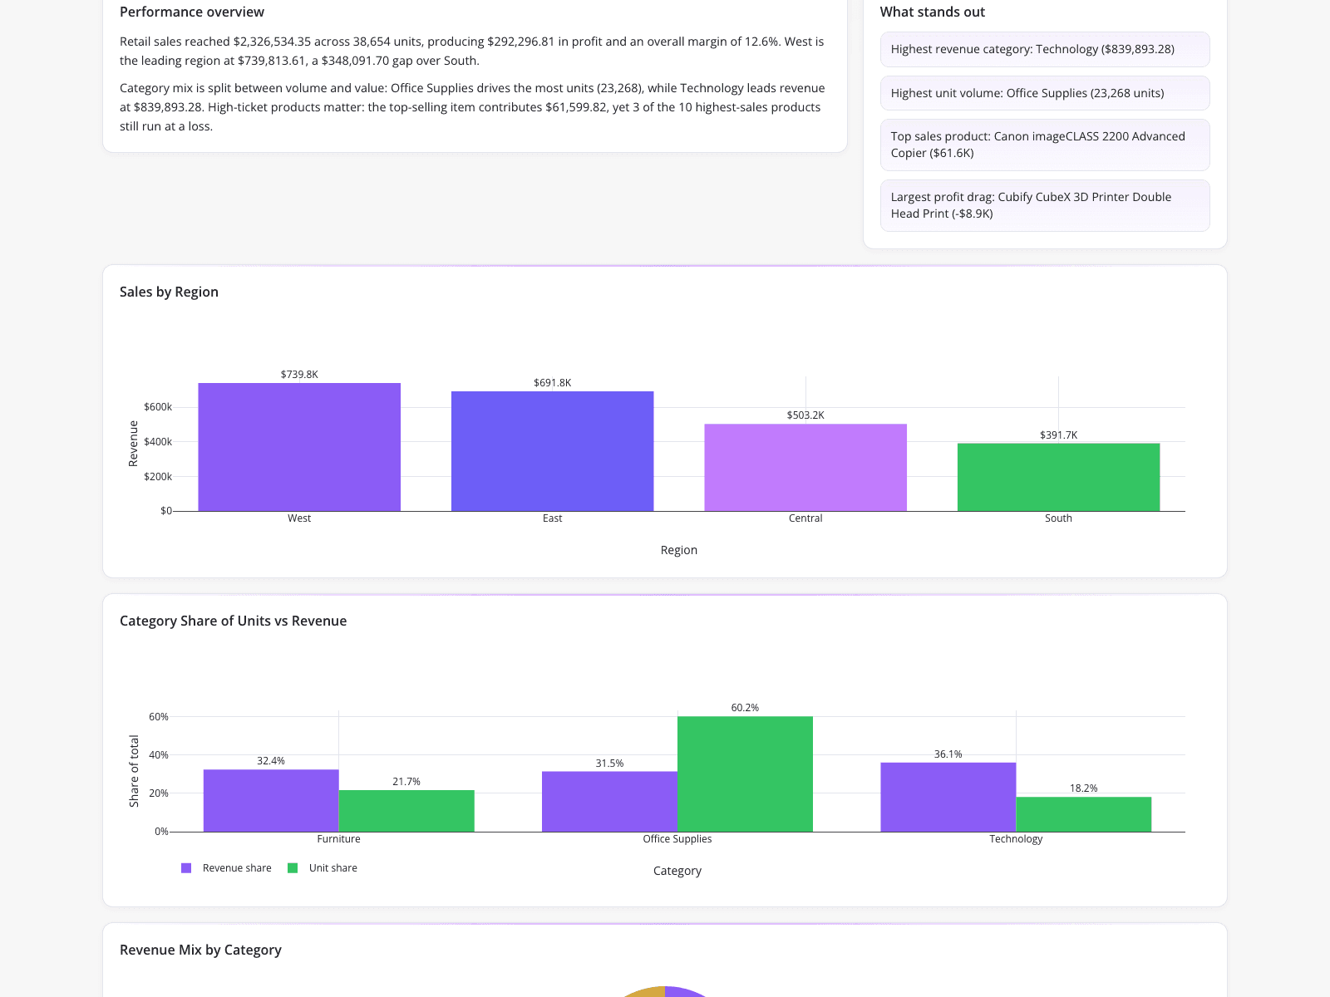
Task: Open the Highest unit volume insight card
Action: pyautogui.click(x=1045, y=93)
